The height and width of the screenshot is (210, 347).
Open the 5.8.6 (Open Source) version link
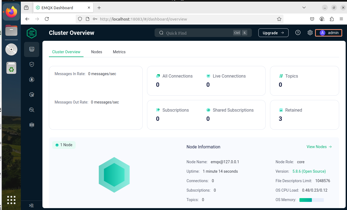coord(309,171)
